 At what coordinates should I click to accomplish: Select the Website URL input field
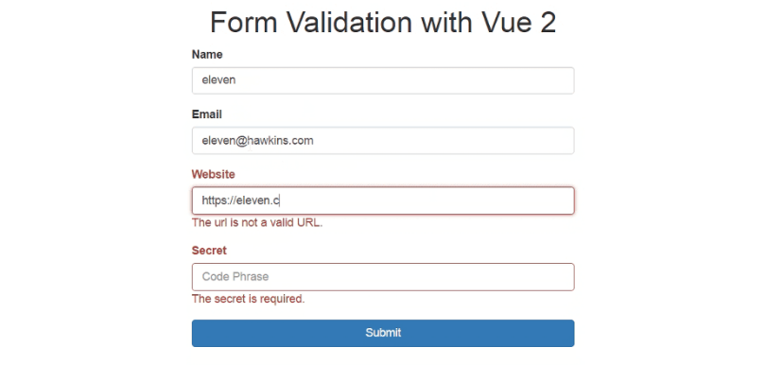click(x=382, y=200)
